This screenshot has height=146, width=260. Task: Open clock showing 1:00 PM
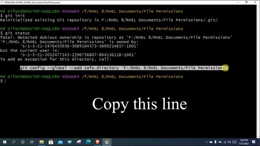click(x=244, y=142)
